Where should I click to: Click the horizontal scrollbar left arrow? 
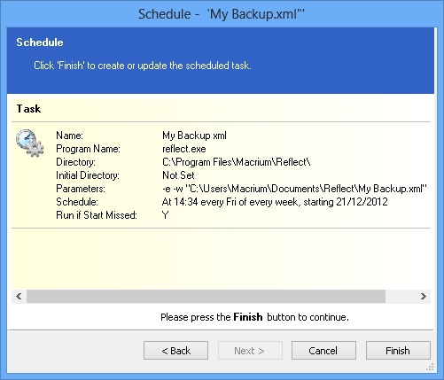pyautogui.click(x=19, y=296)
